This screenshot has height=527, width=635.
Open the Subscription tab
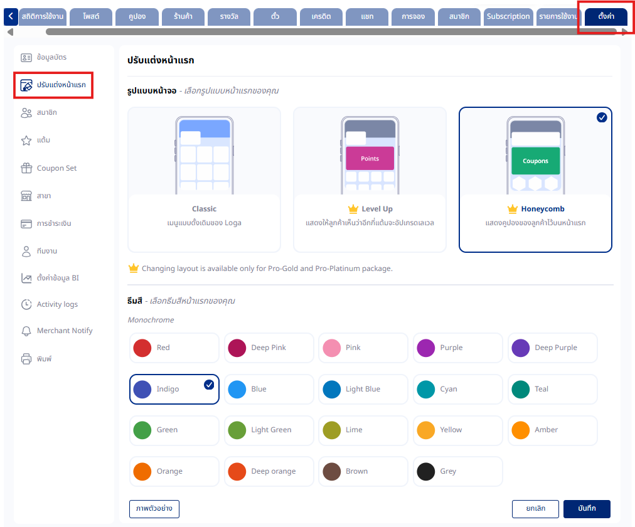(x=508, y=16)
